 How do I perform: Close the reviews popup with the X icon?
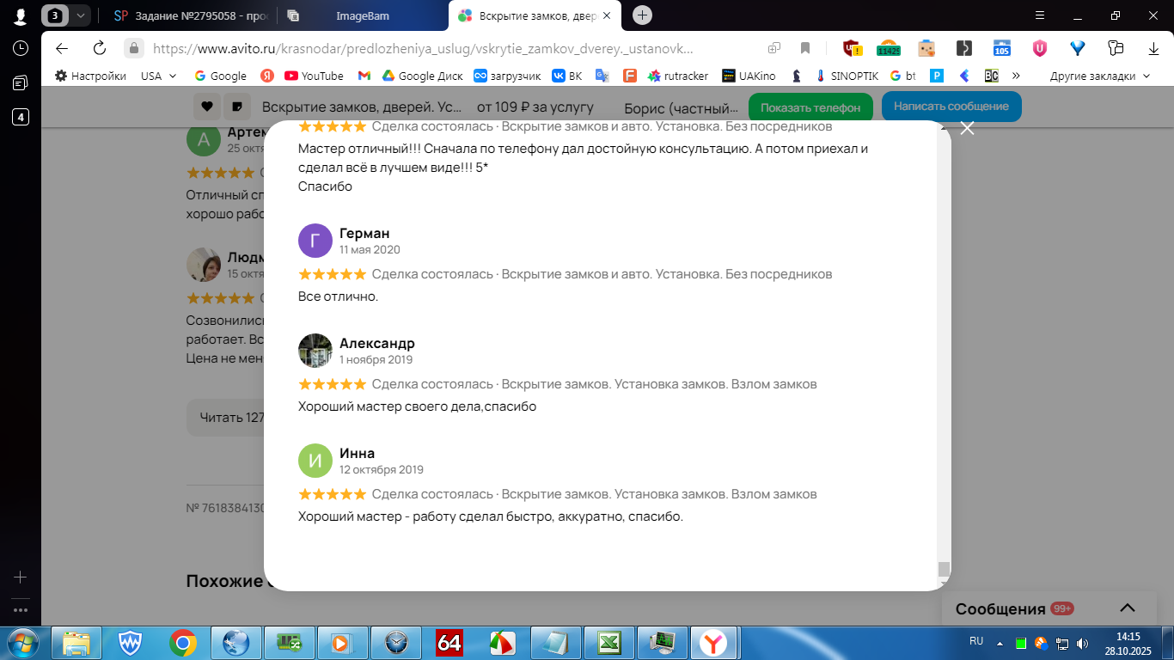[x=967, y=128]
